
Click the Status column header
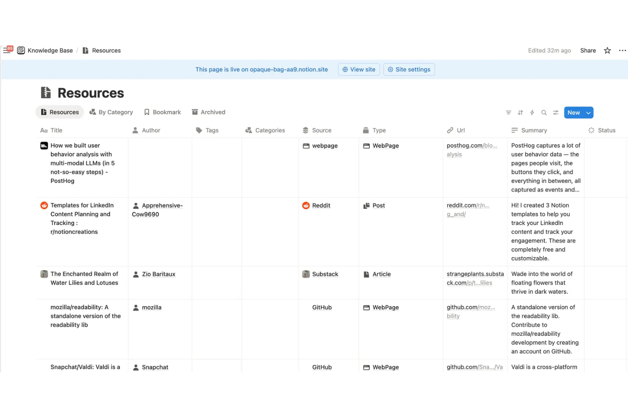(x=602, y=130)
